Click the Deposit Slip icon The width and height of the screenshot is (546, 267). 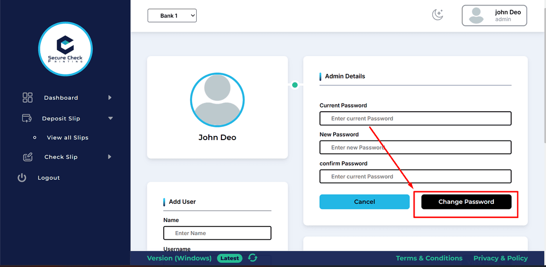point(27,118)
